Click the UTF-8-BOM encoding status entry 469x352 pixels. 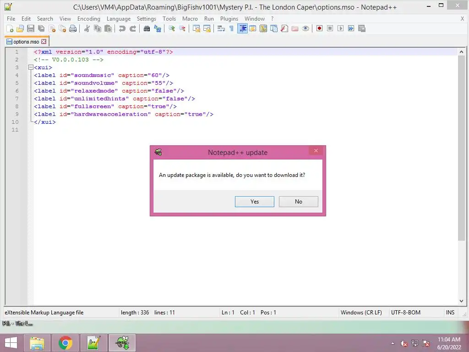pyautogui.click(x=406, y=313)
